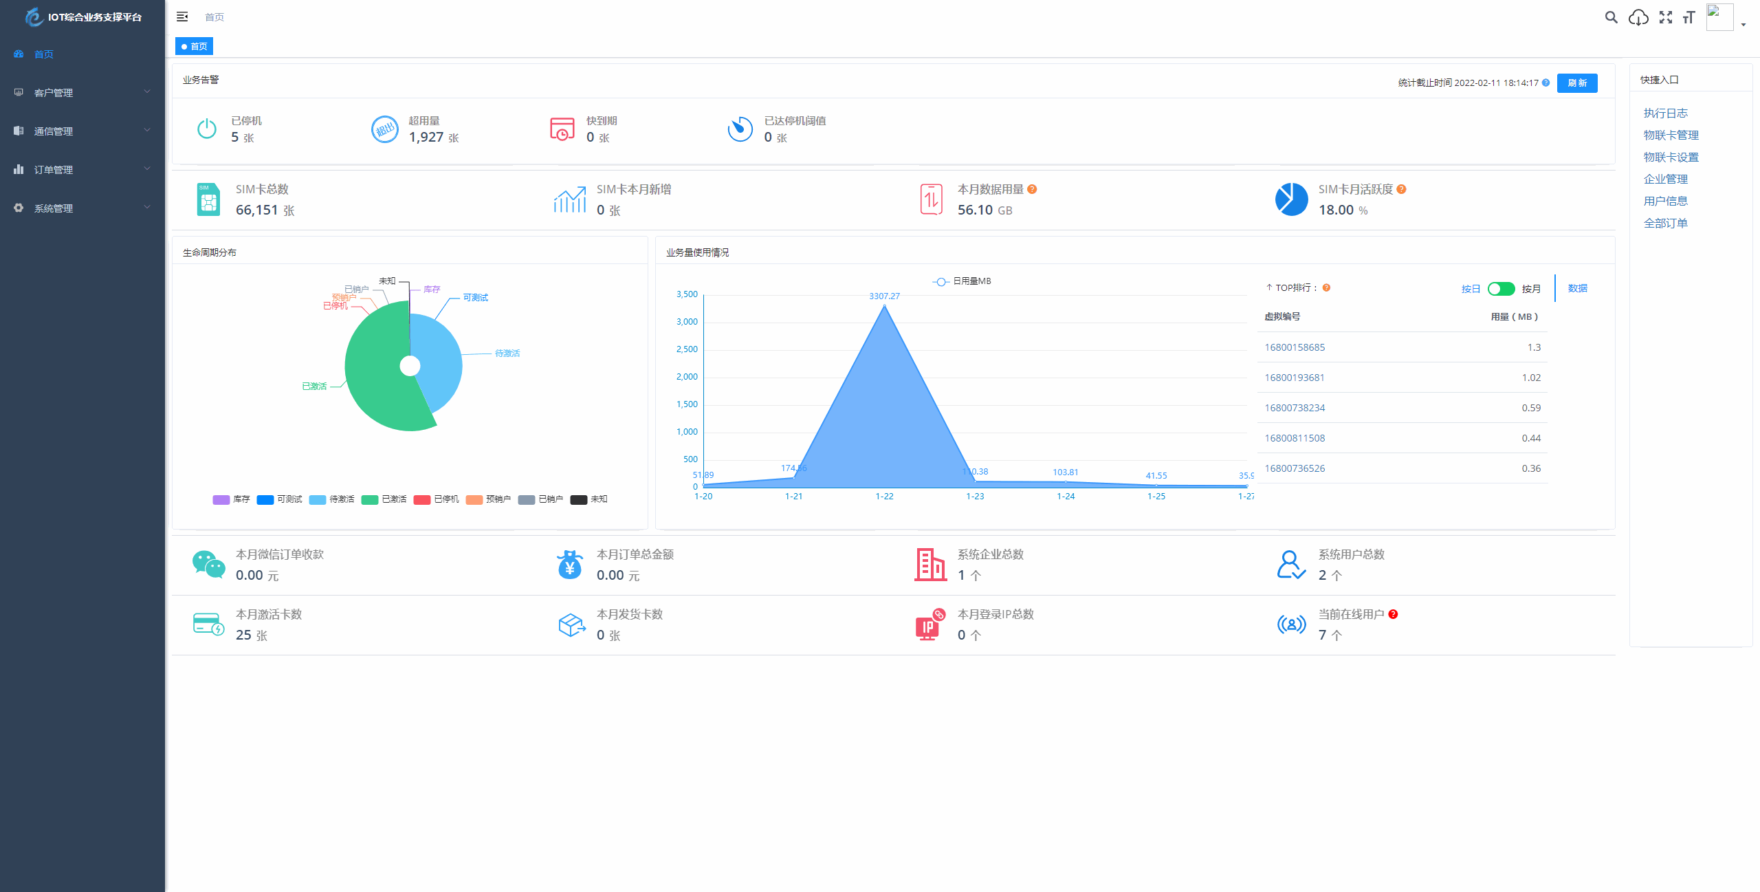This screenshot has width=1760, height=892.
Task: Select the 首页 tab tag
Action: click(x=195, y=46)
